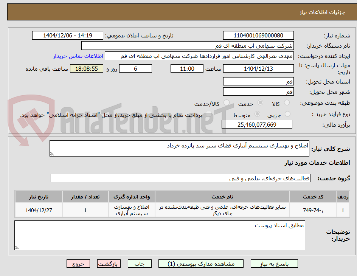This screenshot has height=276, width=357.
Task: Click service code cell ز-74-749
Action: (x=313, y=210)
